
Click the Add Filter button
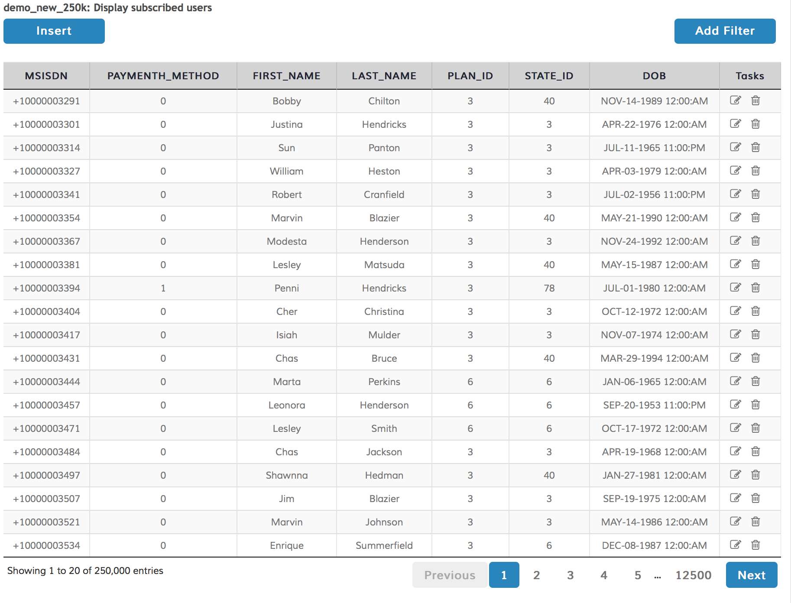pyautogui.click(x=724, y=31)
